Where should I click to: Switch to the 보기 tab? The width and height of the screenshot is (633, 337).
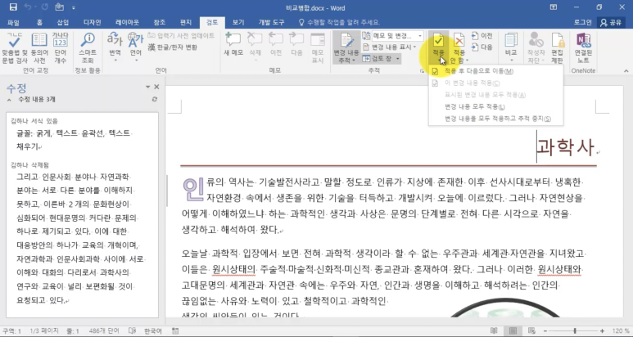point(238,22)
